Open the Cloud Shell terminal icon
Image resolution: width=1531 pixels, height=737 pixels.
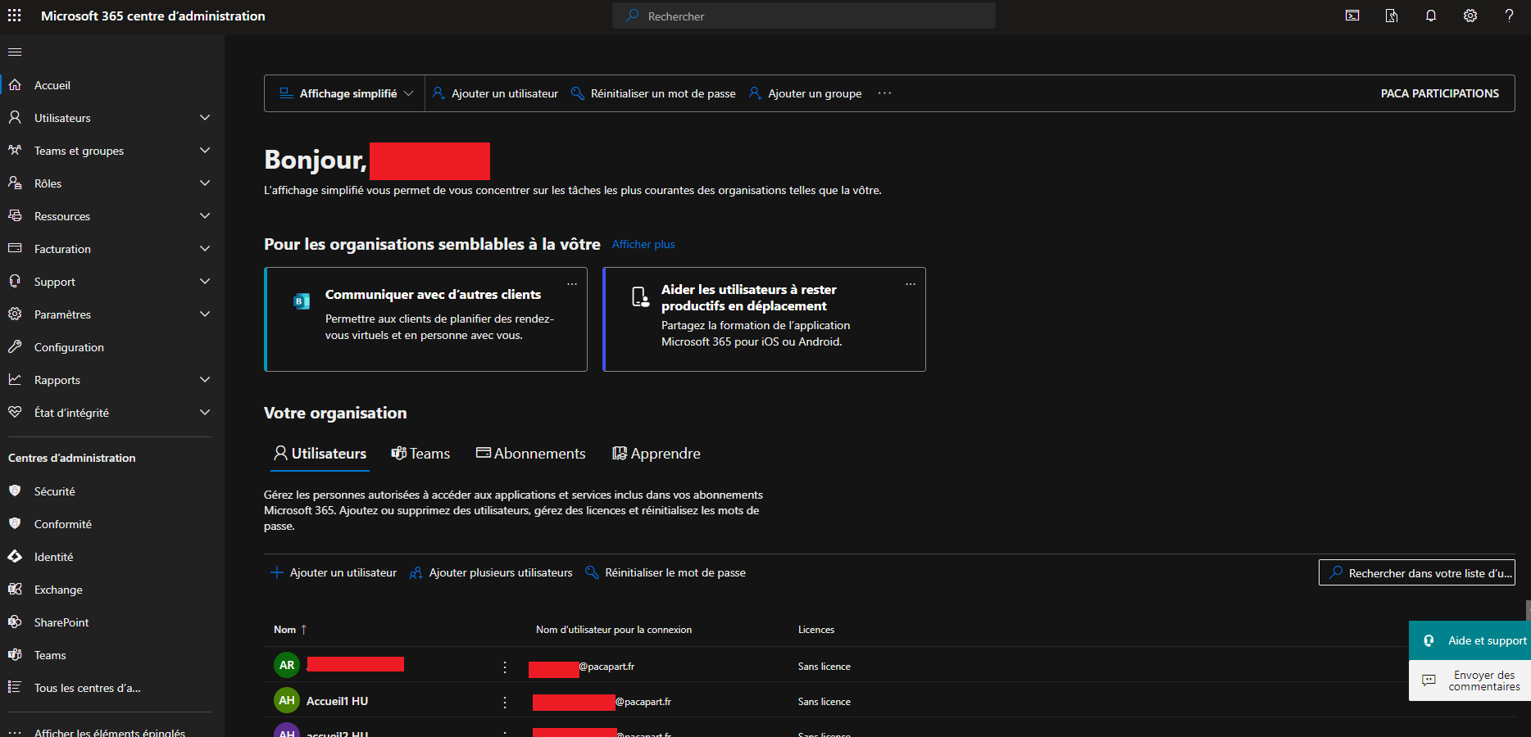[1352, 16]
